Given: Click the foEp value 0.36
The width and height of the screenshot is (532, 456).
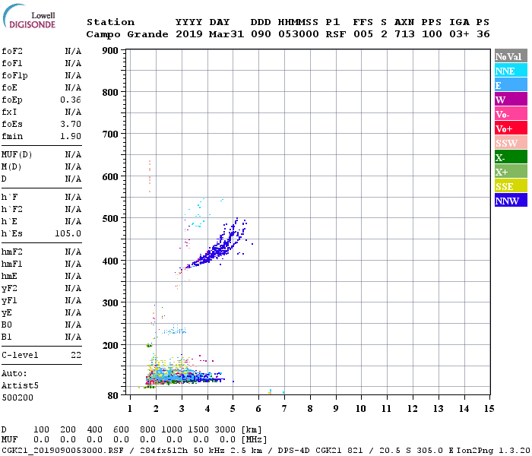Looking at the screenshot, I should click(x=71, y=100).
